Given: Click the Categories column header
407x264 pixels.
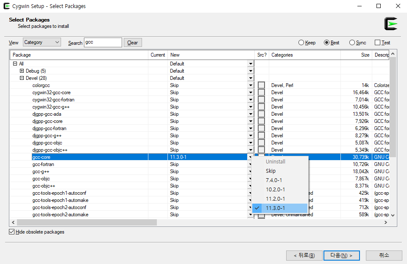Looking at the screenshot, I should point(305,55).
